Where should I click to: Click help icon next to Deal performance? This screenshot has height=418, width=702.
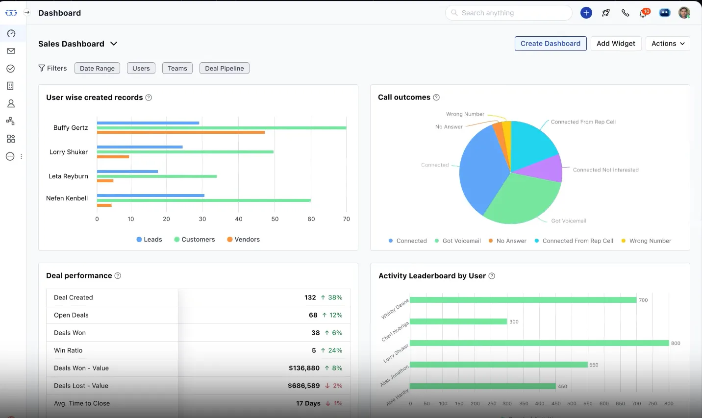(118, 276)
